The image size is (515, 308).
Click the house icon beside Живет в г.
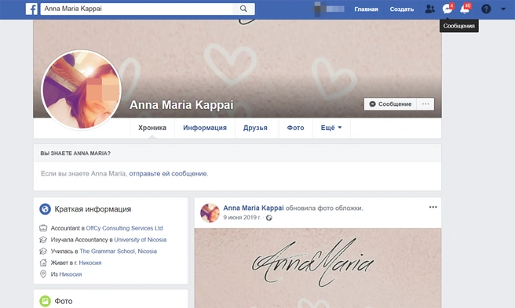pyautogui.click(x=43, y=263)
